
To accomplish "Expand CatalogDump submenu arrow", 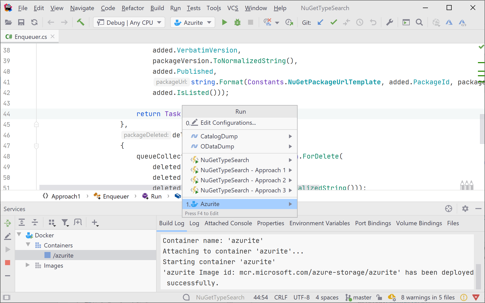I will click(x=290, y=136).
